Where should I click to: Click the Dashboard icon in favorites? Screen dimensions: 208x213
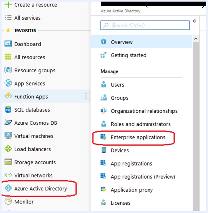[x=8, y=44]
